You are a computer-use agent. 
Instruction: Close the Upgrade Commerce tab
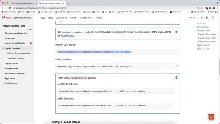click(x=64, y=3)
